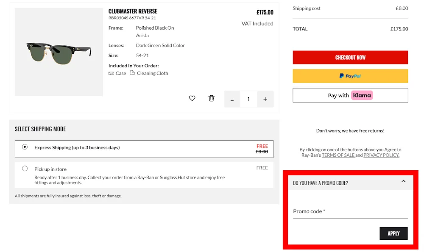Click the 'VAT Included' label

coord(257,23)
